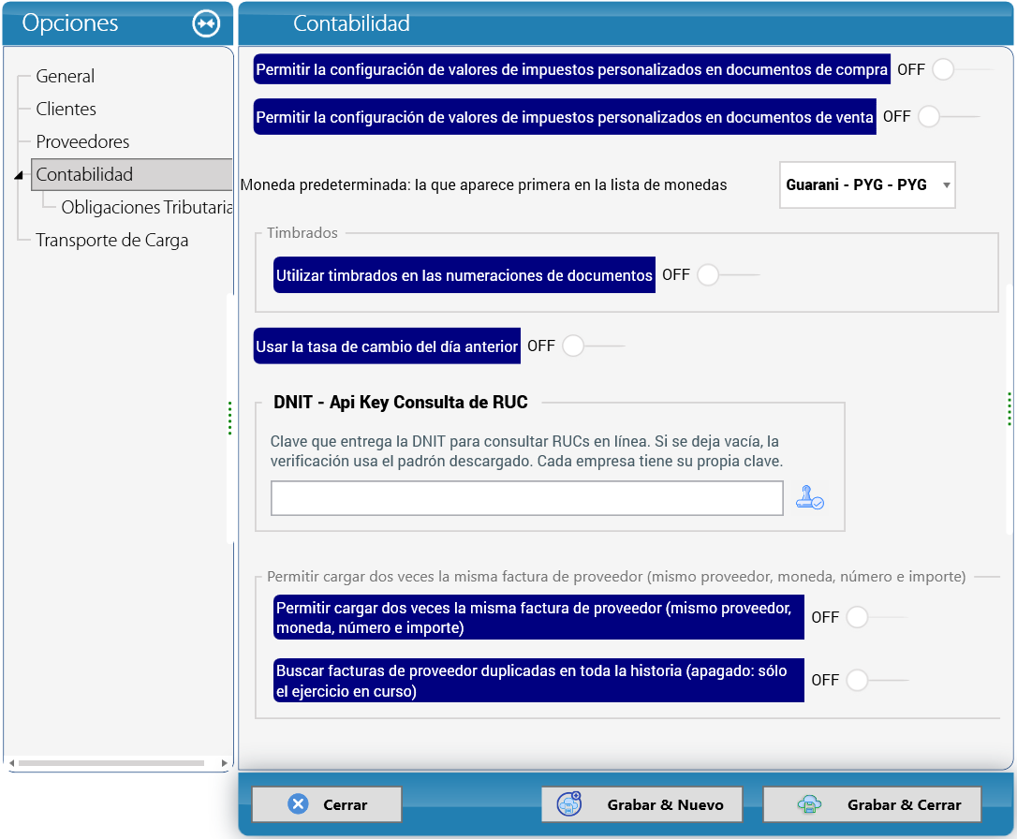1017x839 pixels.
Task: Open the Clientes options section
Action: [66, 109]
